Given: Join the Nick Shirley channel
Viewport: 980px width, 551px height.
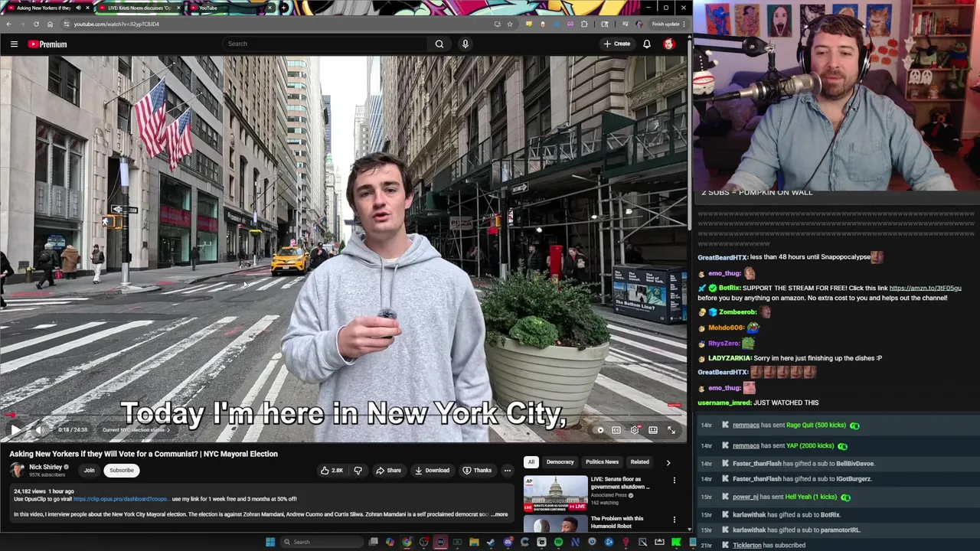Looking at the screenshot, I should [89, 470].
